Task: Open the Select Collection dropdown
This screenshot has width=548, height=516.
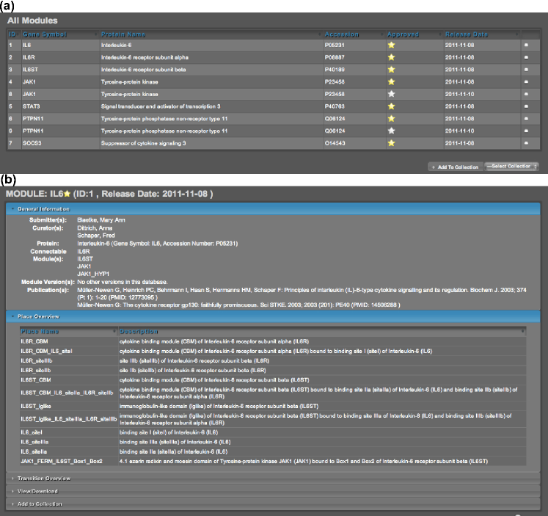Action: 511,167
